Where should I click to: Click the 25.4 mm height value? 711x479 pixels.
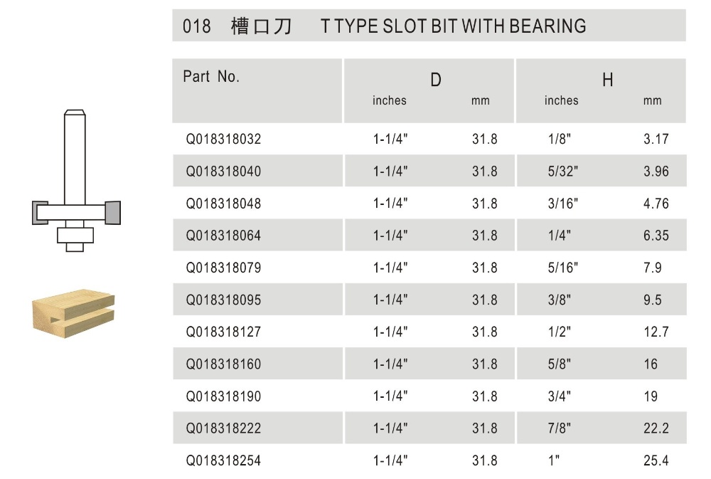point(656,461)
